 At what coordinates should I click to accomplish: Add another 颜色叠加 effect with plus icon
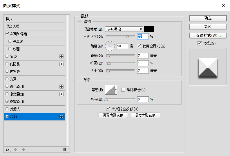(61, 87)
